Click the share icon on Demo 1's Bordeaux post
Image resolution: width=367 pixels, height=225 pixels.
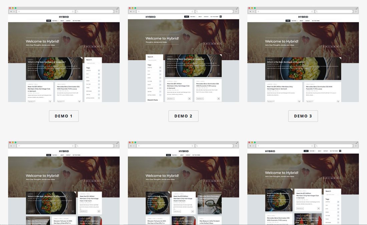[x=79, y=77]
